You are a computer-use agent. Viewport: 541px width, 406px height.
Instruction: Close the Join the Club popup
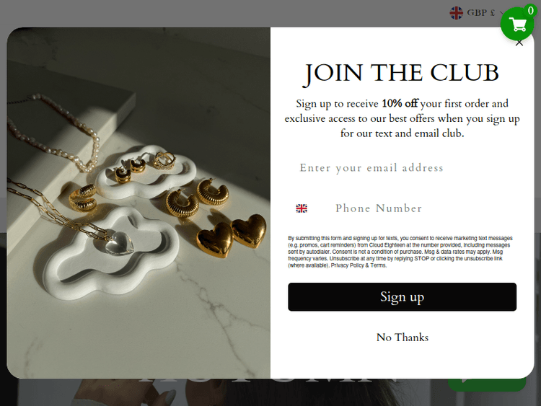519,43
